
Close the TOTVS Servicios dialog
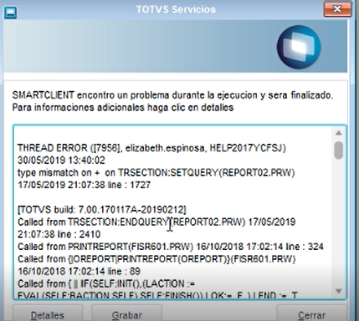pos(337,9)
